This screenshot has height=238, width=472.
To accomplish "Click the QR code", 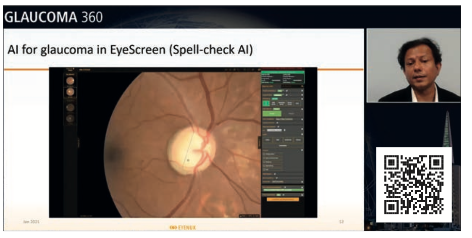I will (414, 185).
